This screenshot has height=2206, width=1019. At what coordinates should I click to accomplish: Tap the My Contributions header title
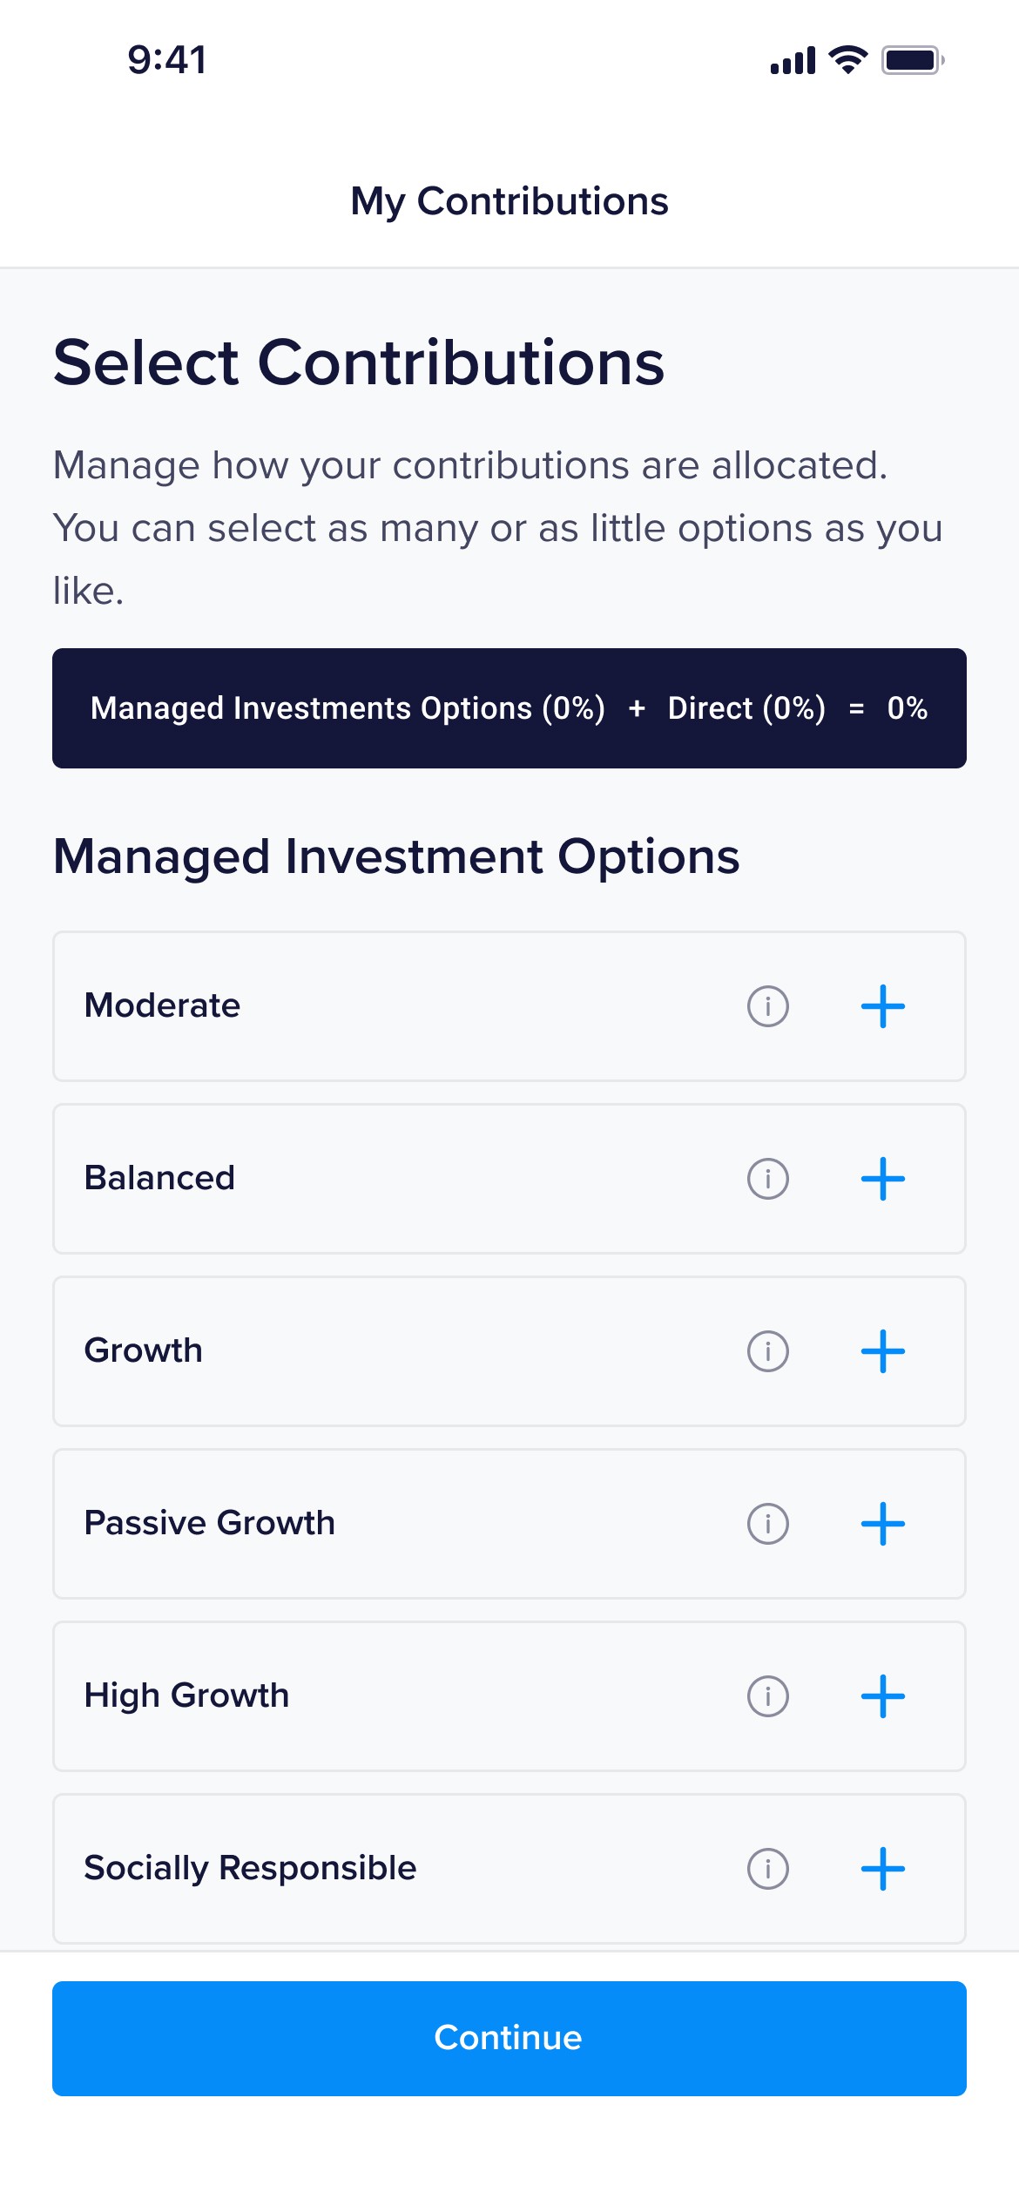(509, 201)
